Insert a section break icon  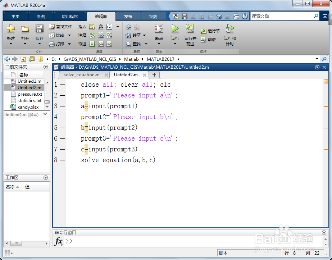(x=92, y=27)
